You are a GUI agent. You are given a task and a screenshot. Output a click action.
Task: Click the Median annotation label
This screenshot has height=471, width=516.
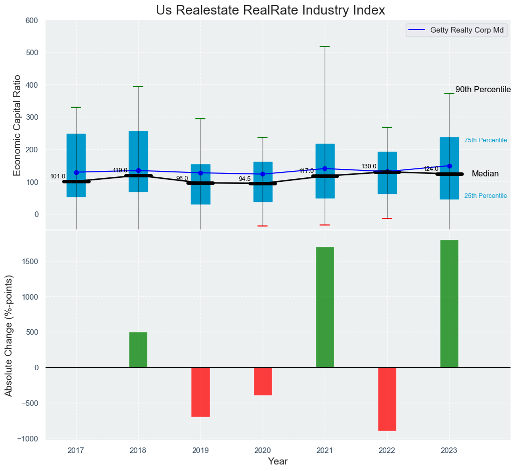(485, 174)
